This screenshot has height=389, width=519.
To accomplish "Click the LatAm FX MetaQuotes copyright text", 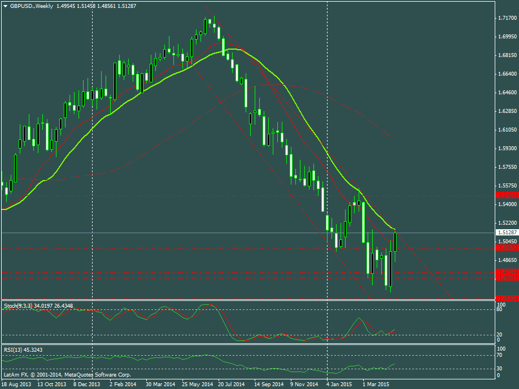I will pyautogui.click(x=67, y=374).
